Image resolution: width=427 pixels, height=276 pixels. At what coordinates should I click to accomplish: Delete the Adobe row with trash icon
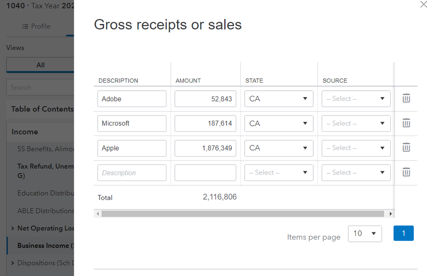(406, 98)
